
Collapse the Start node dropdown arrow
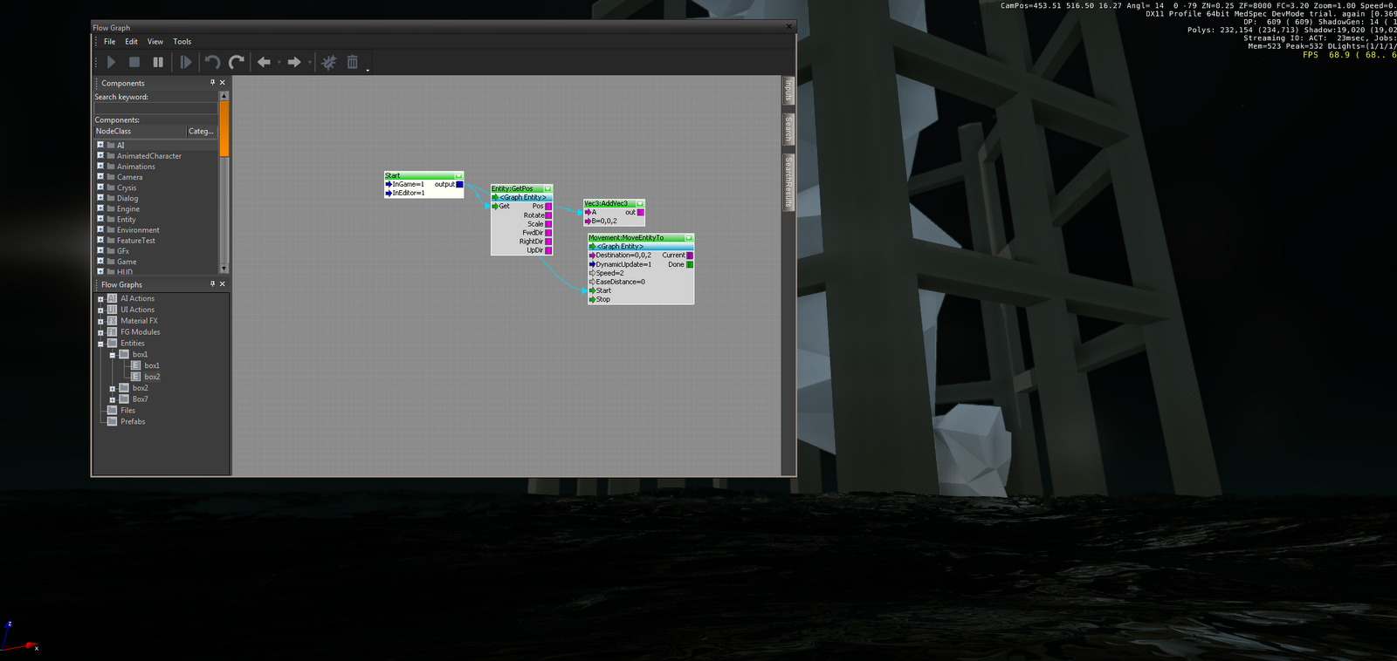pyautogui.click(x=458, y=176)
